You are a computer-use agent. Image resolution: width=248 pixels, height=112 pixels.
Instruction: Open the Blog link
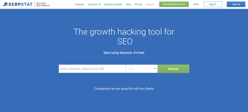tap(128, 4)
